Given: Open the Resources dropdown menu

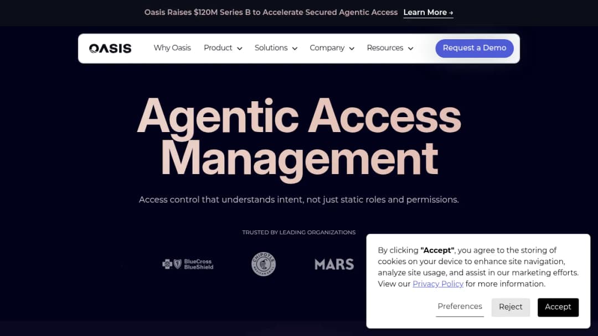Looking at the screenshot, I should [390, 48].
